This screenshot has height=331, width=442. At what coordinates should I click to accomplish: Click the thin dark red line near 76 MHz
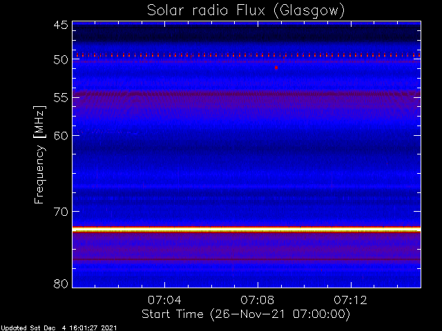[x=247, y=259]
